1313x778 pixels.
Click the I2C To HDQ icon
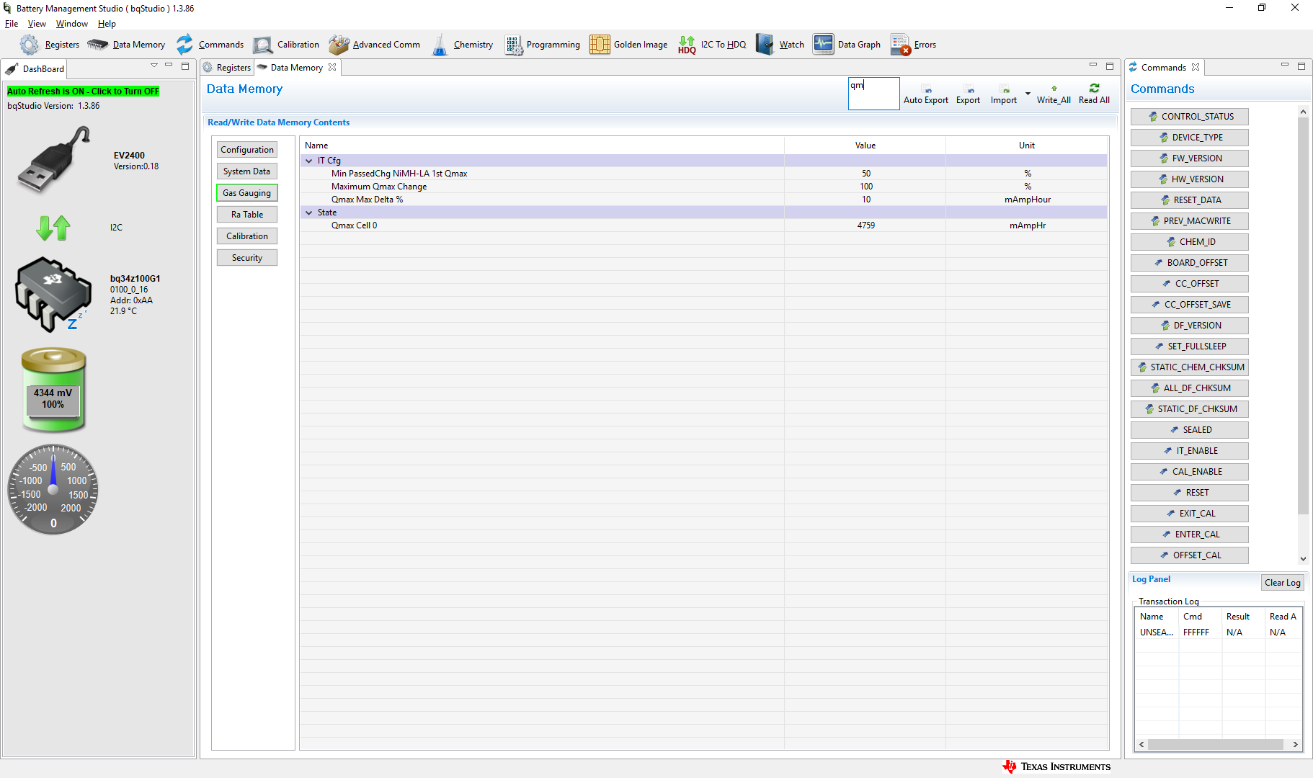pyautogui.click(x=687, y=45)
